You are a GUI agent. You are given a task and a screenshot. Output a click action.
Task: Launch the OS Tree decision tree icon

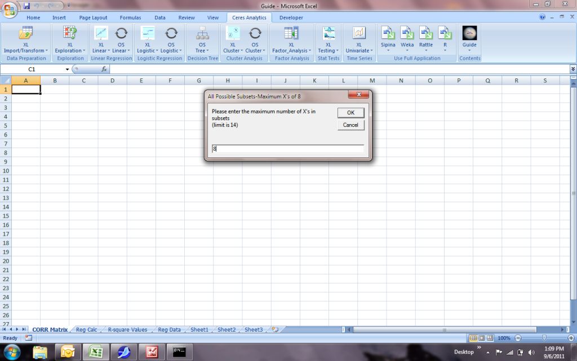click(x=202, y=40)
